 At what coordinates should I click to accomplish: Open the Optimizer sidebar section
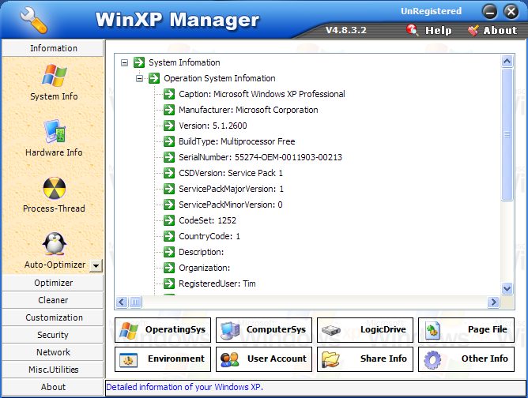53,283
